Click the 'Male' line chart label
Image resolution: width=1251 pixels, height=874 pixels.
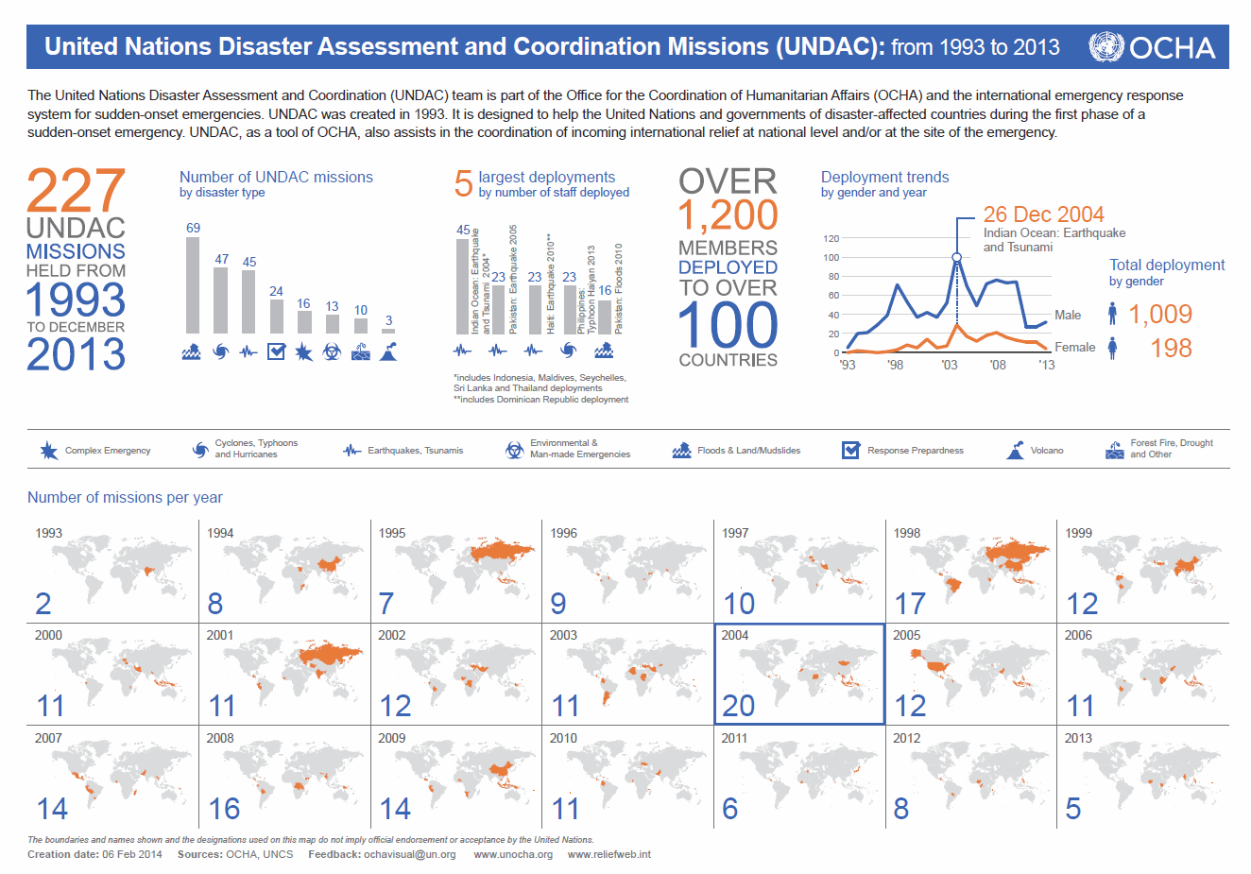tap(1068, 315)
